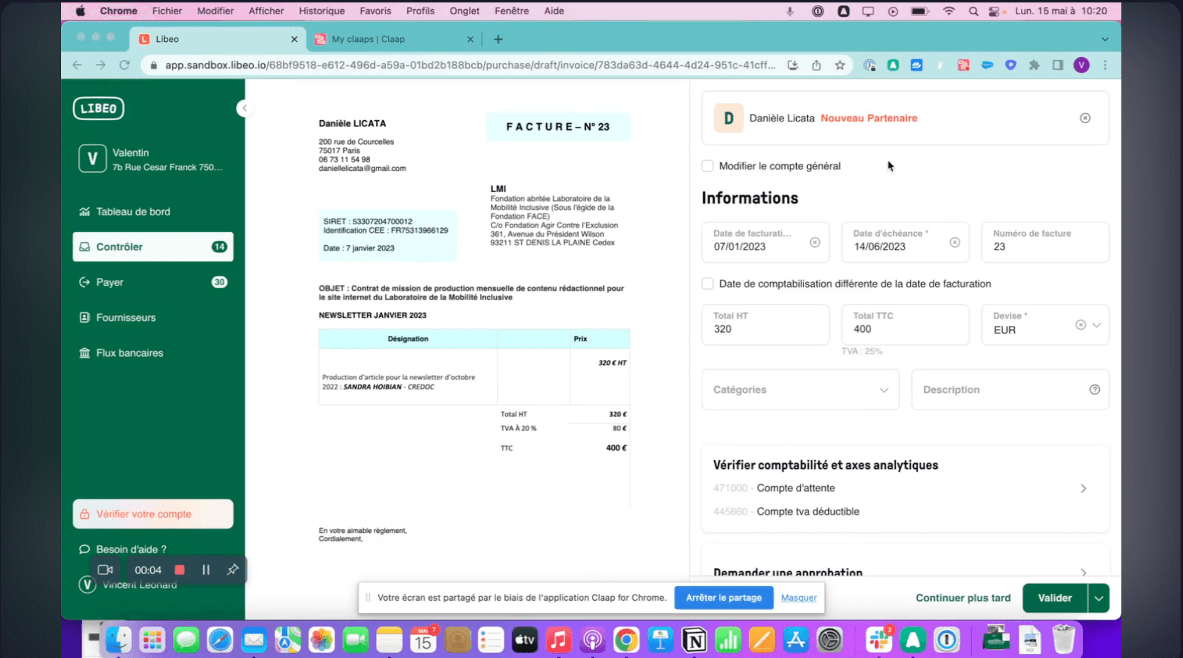Go to the Payer section
Screen dimensions: 1183x658
coord(153,282)
